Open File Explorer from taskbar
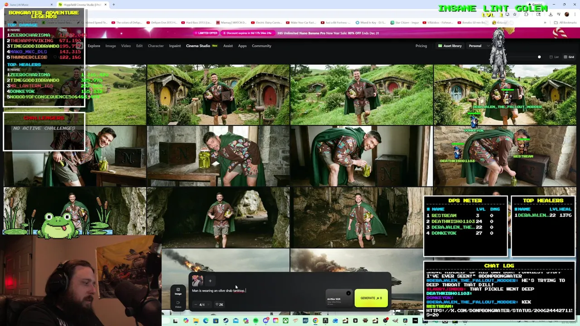Viewport: 580px width, 326px height. point(196,321)
